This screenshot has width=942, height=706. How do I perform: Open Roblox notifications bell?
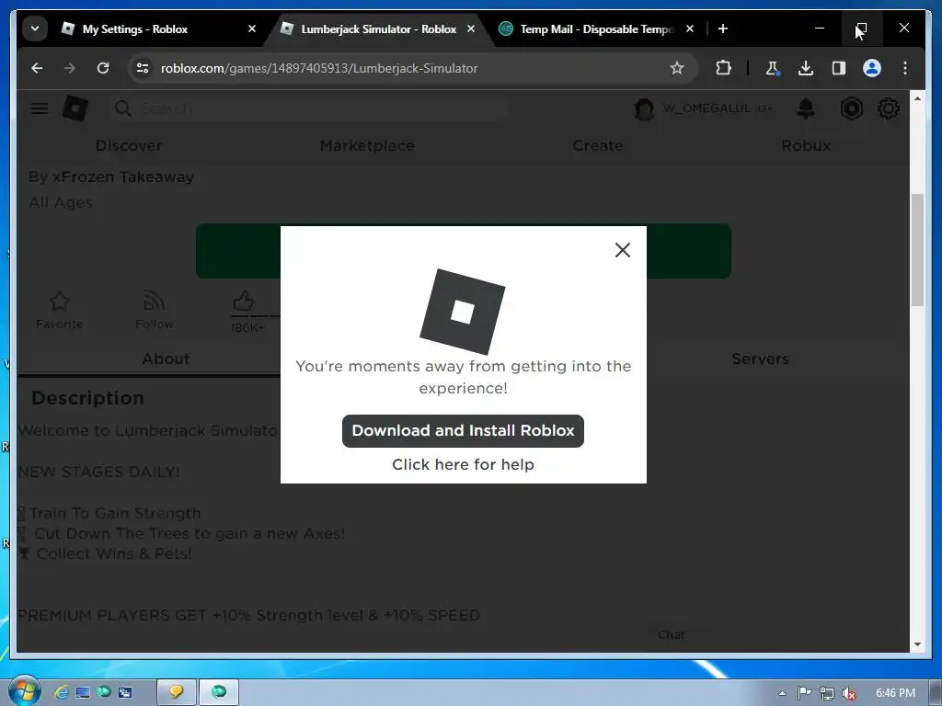pos(806,108)
